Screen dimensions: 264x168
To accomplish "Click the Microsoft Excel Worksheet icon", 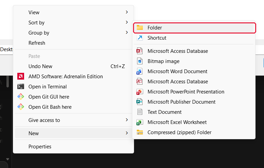I will 139,122.
